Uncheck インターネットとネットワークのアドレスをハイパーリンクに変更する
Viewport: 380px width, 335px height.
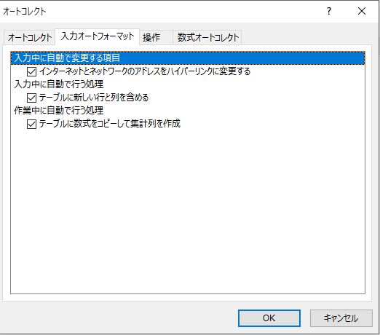(31, 71)
